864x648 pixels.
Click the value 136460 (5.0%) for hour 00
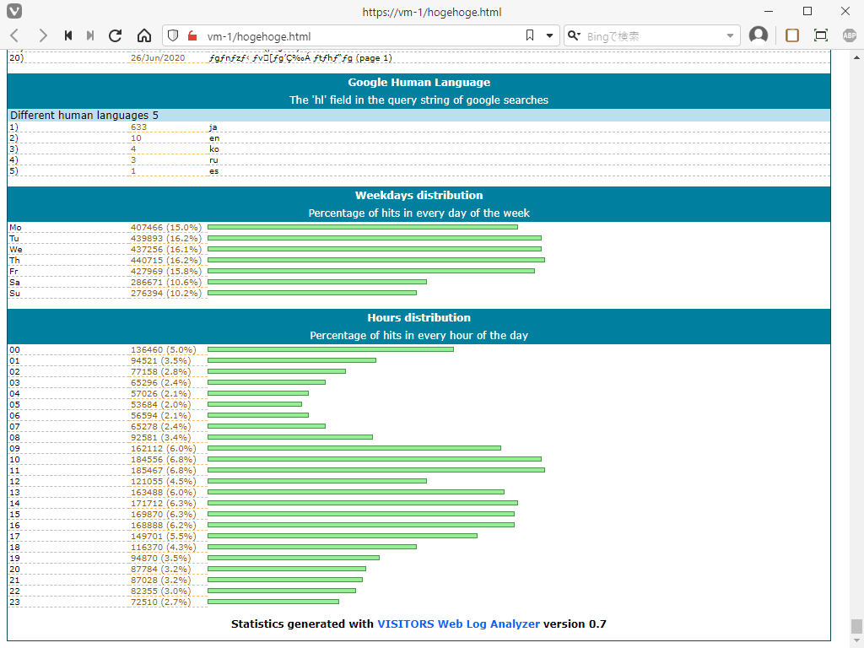163,350
